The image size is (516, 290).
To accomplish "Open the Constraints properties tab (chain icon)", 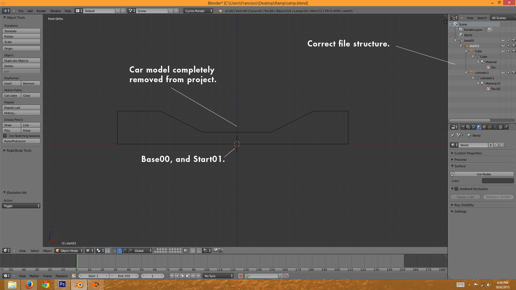I will click(x=490, y=127).
